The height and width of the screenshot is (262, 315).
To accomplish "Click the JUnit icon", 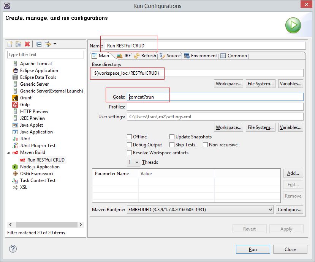I will 15,139.
